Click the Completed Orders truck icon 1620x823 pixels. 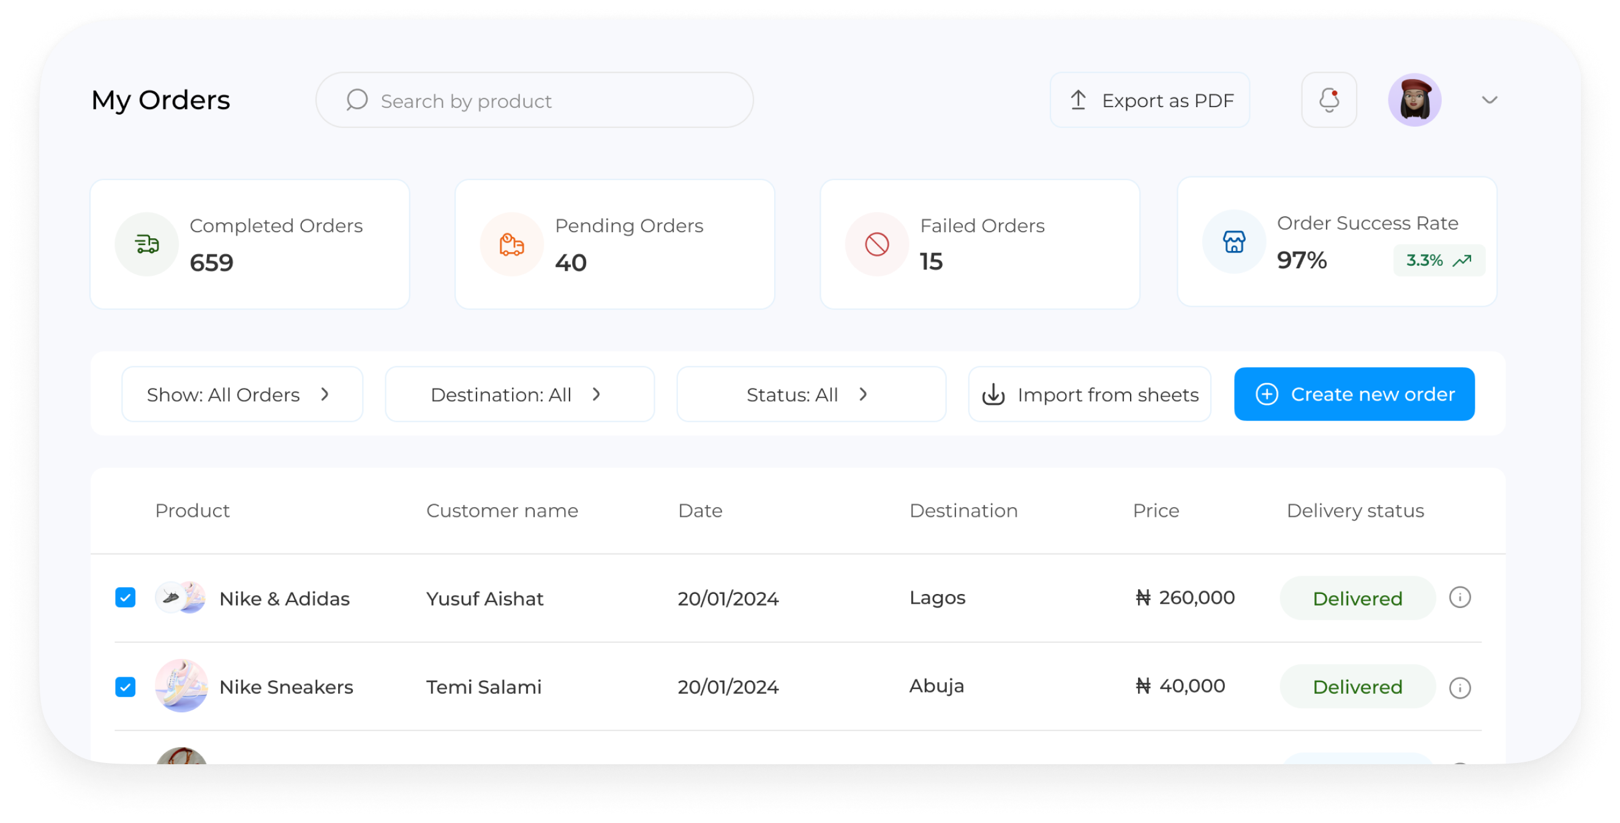[x=146, y=244]
